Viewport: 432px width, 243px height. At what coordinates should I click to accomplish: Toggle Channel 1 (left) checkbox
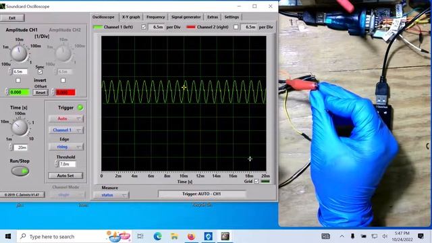[144, 27]
